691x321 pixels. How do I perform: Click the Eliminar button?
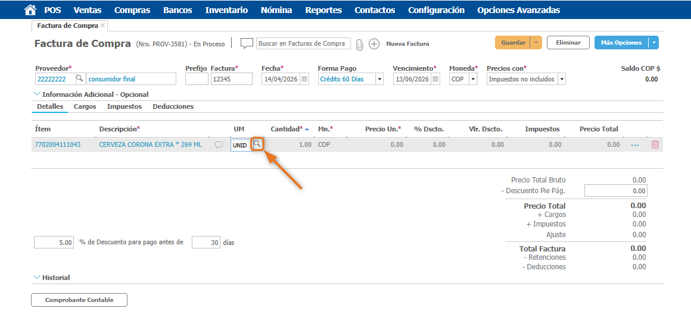568,43
